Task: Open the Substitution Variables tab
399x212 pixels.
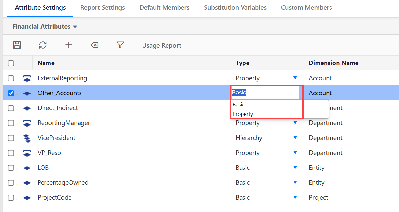Action: [235, 7]
